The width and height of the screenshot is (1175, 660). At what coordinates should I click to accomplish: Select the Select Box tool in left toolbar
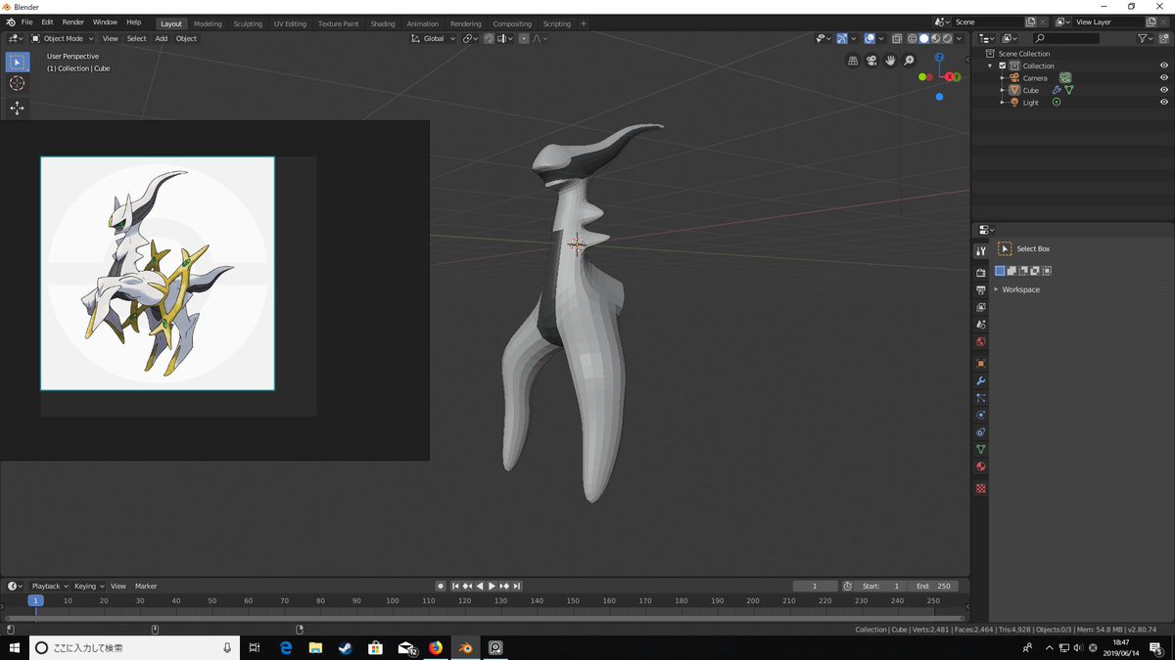coord(17,62)
